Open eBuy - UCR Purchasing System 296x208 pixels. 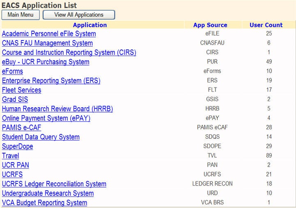[x=46, y=62]
